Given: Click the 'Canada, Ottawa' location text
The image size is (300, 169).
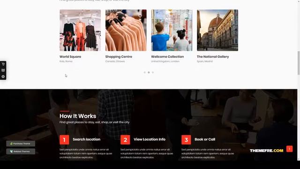Looking at the screenshot, I should point(115,61).
